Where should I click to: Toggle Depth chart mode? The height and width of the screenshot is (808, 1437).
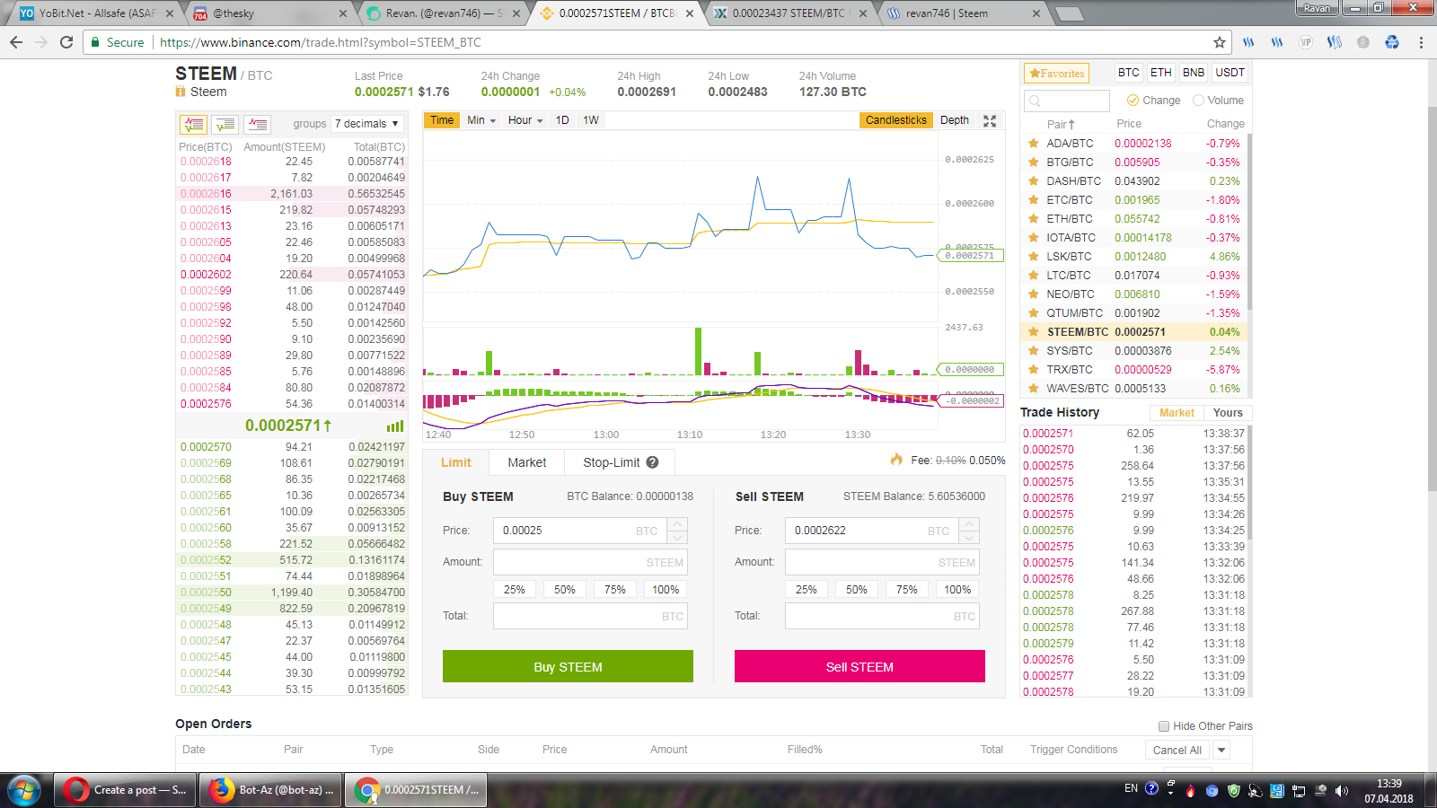pyautogui.click(x=955, y=120)
